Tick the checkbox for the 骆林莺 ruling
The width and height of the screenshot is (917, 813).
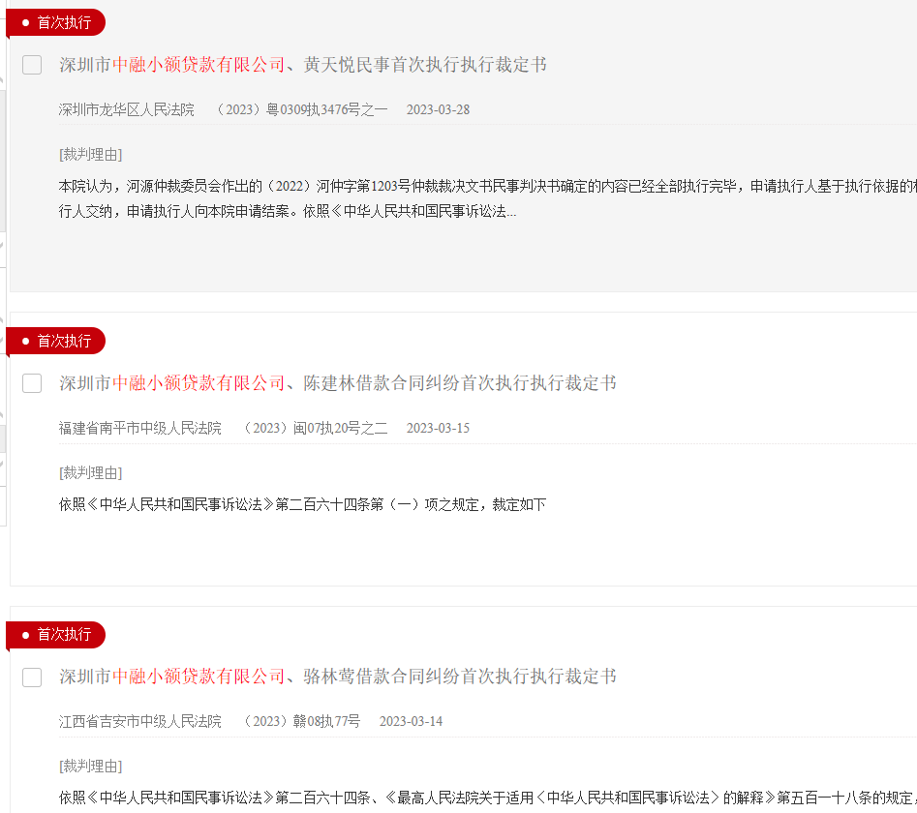pos(32,677)
